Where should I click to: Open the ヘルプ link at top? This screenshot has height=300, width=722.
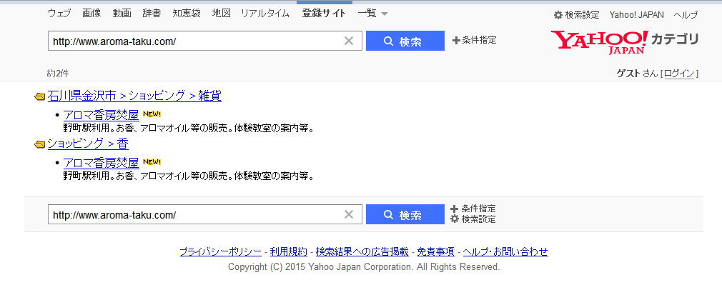(686, 15)
